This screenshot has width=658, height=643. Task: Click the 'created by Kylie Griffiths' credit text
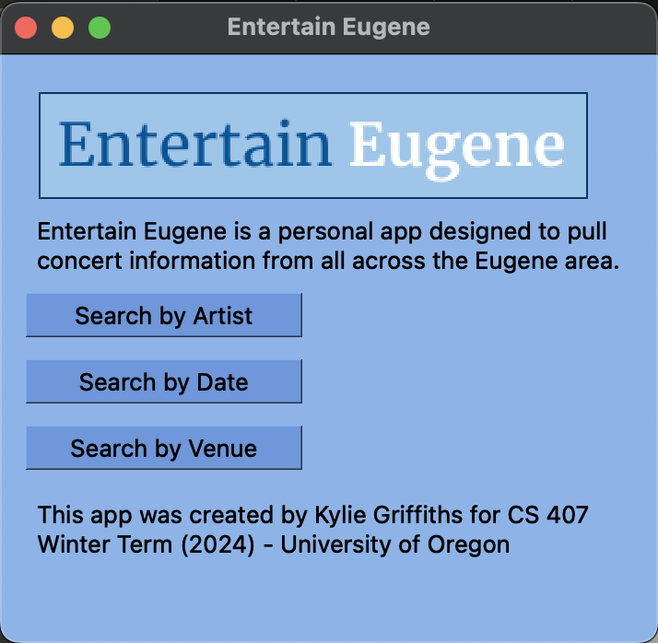pos(313,530)
